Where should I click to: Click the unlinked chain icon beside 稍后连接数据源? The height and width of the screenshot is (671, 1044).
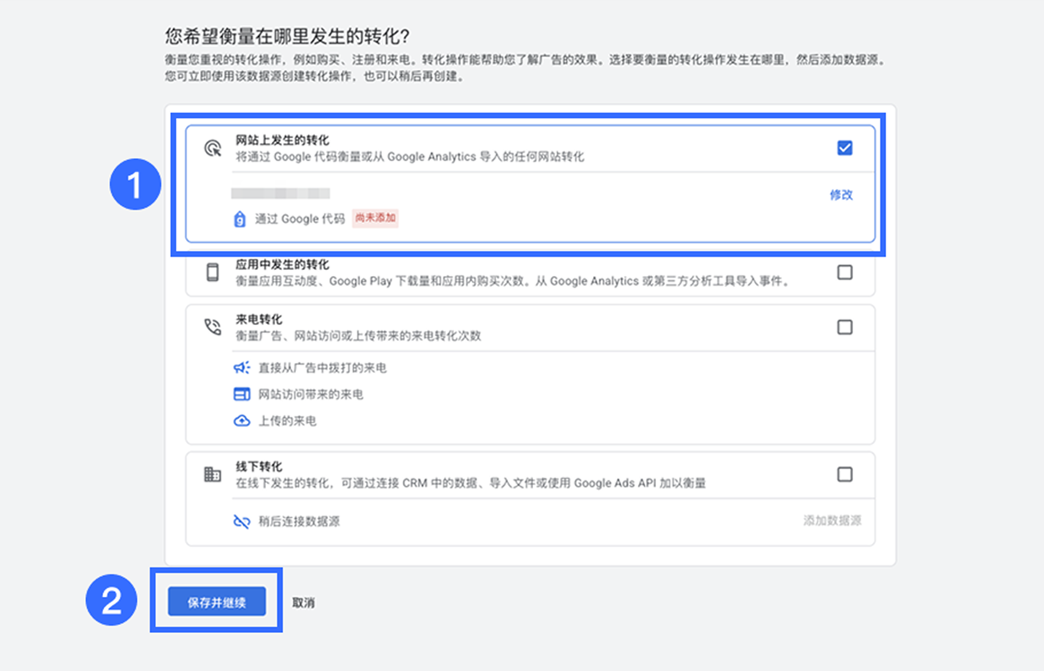click(x=242, y=521)
